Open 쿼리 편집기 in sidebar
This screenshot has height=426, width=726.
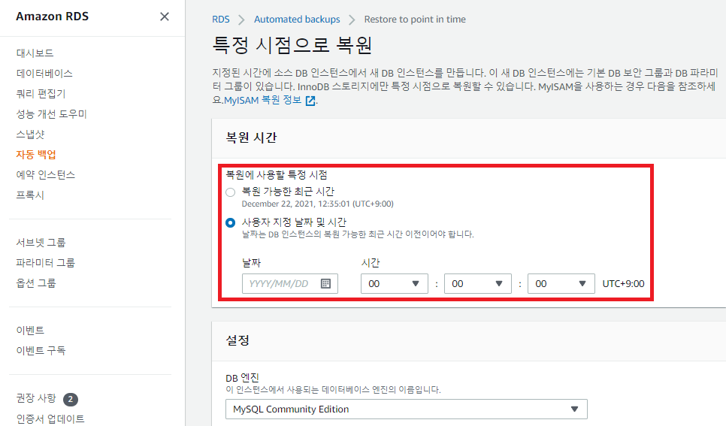click(41, 93)
